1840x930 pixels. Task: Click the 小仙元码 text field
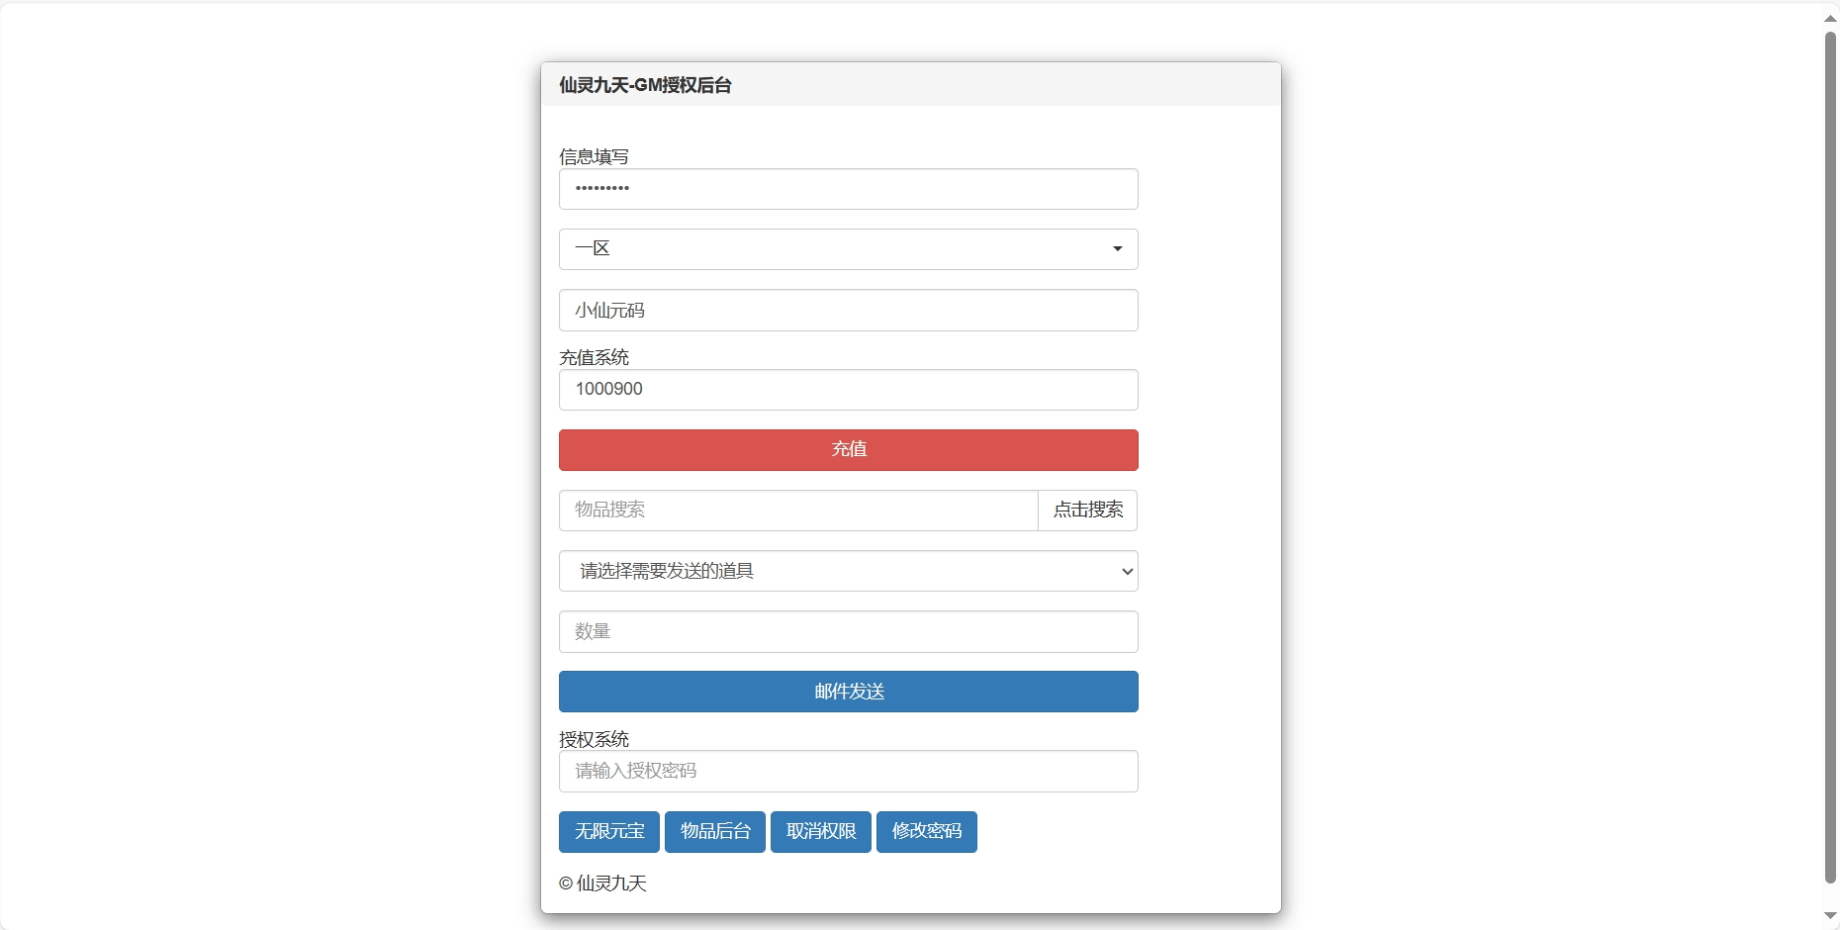(848, 311)
